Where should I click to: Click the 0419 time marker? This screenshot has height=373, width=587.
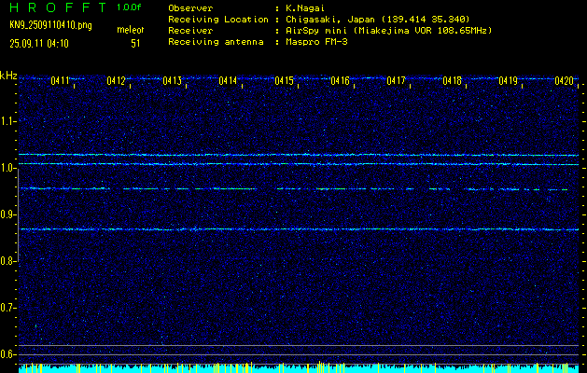coord(508,80)
